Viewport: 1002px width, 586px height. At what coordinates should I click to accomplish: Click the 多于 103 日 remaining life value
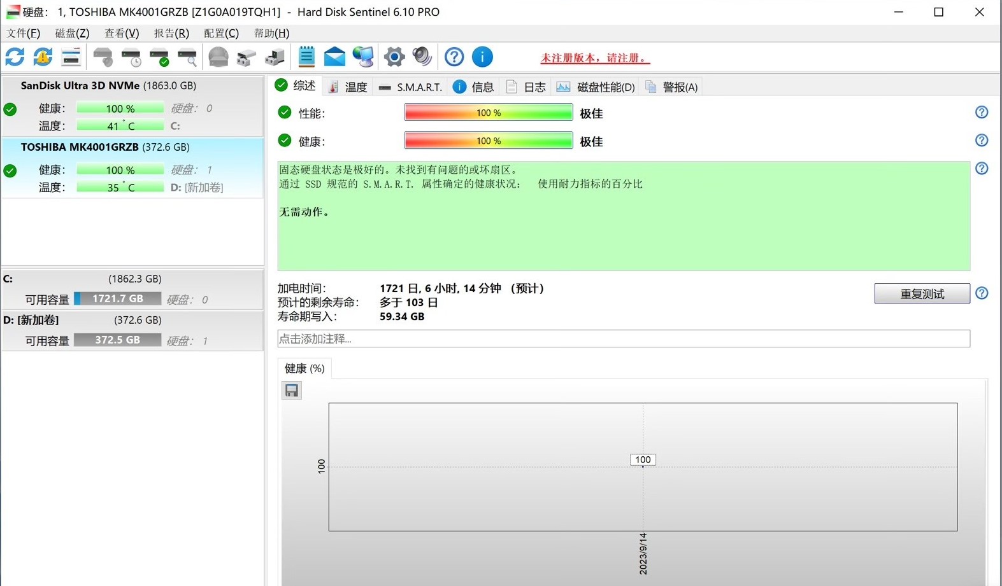[x=409, y=302]
